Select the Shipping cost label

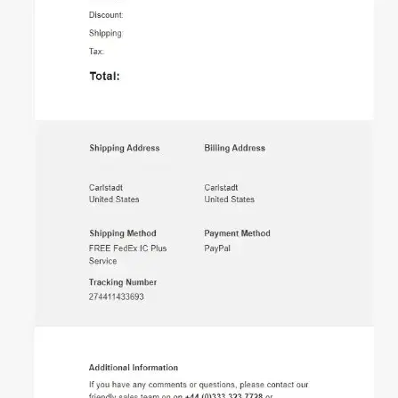(105, 33)
